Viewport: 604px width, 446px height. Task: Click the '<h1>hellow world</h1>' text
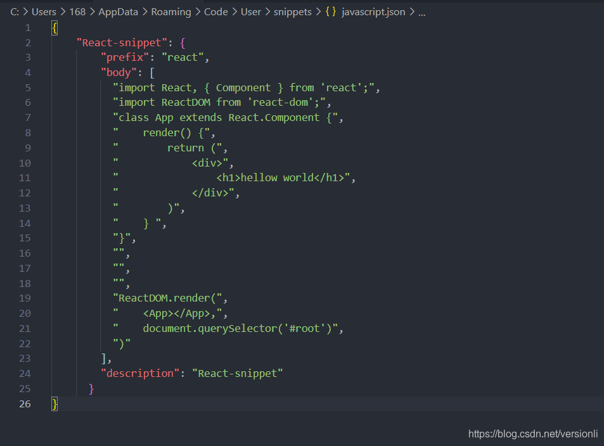coord(280,178)
